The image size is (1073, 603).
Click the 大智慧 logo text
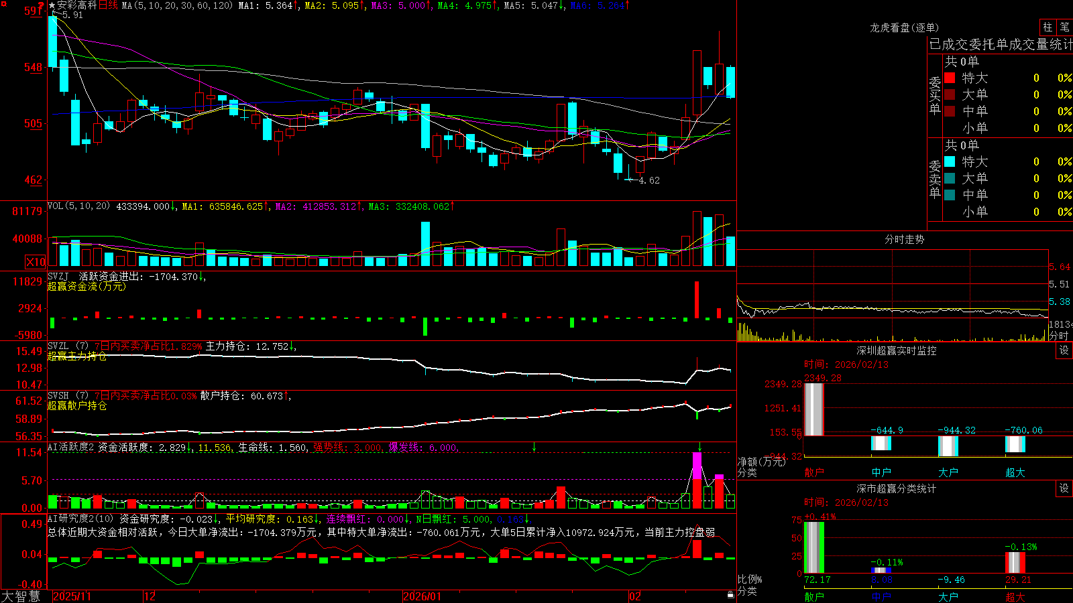[x=21, y=596]
